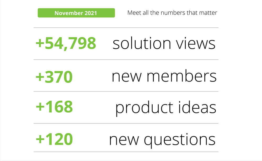
Task: Click the divider between solution views and new members
Action: pyautogui.click(x=126, y=59)
